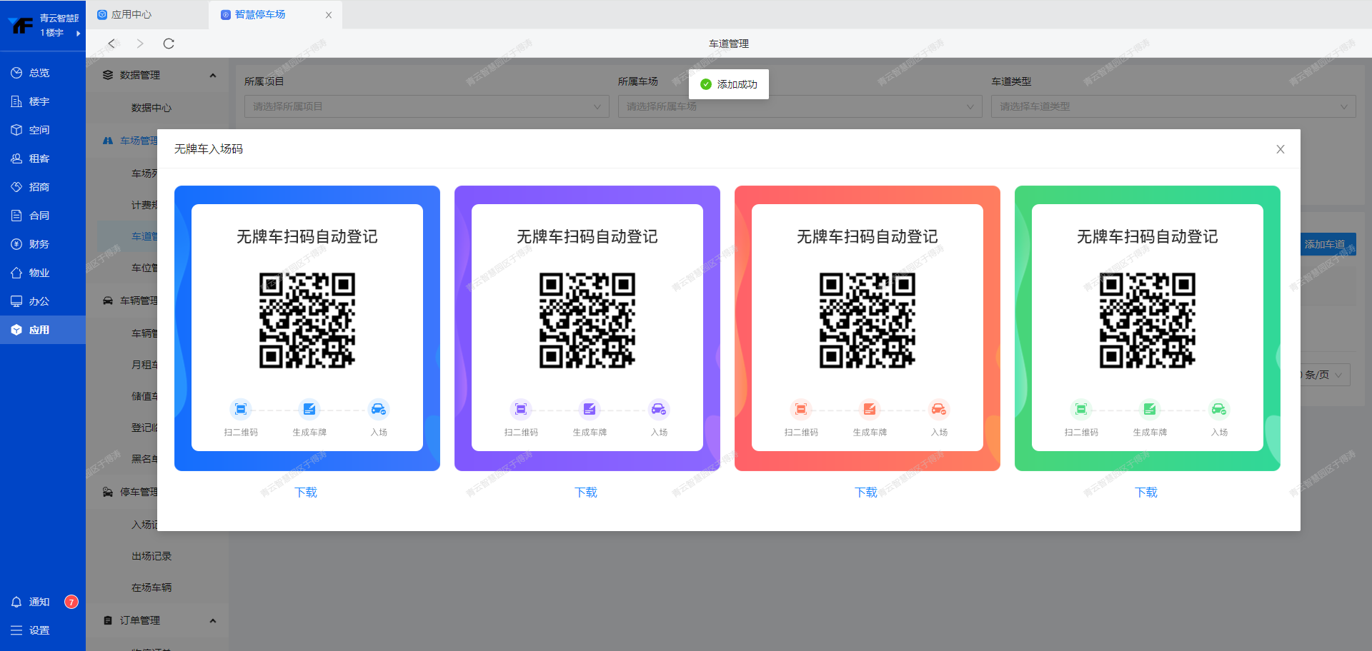Viewport: 1372px width, 651px height.
Task: Download the purple QR code card
Action: tap(586, 493)
